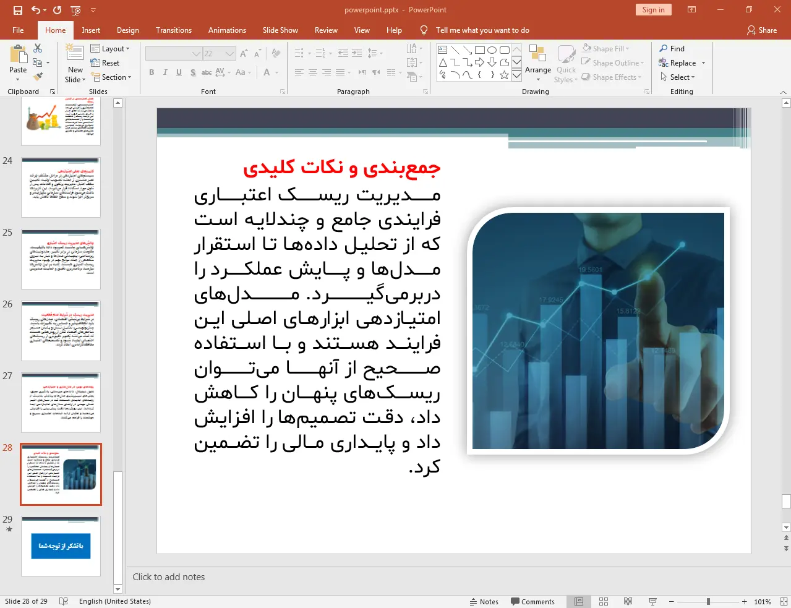Image resolution: width=791 pixels, height=608 pixels.
Task: Click the Paste clipboard icon
Action: point(18,54)
